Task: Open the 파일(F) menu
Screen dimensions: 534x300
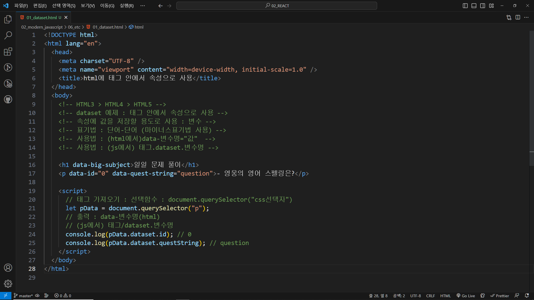Action: tap(21, 6)
